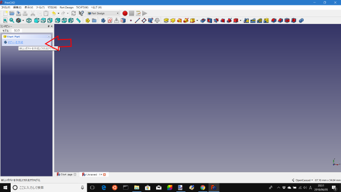Screen dimensions: 341x192
Task: Click the Undo arrow icon
Action: 53,13
